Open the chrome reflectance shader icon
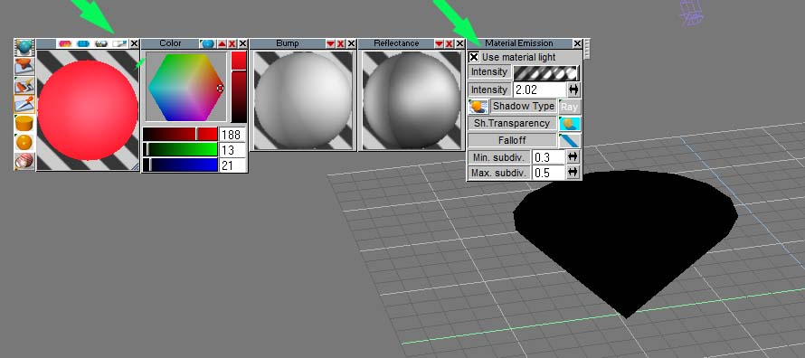Image resolution: width=805 pixels, height=358 pixels. (101, 43)
